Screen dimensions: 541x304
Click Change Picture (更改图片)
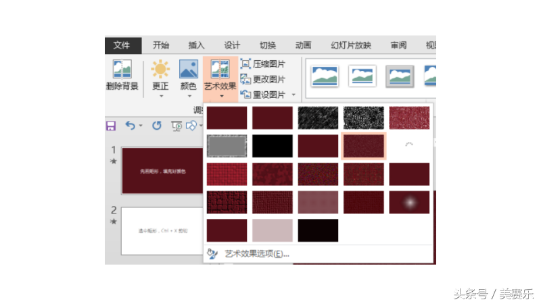pos(263,79)
